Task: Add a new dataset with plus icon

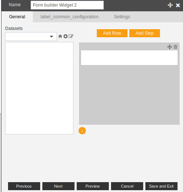Action: click(66, 36)
